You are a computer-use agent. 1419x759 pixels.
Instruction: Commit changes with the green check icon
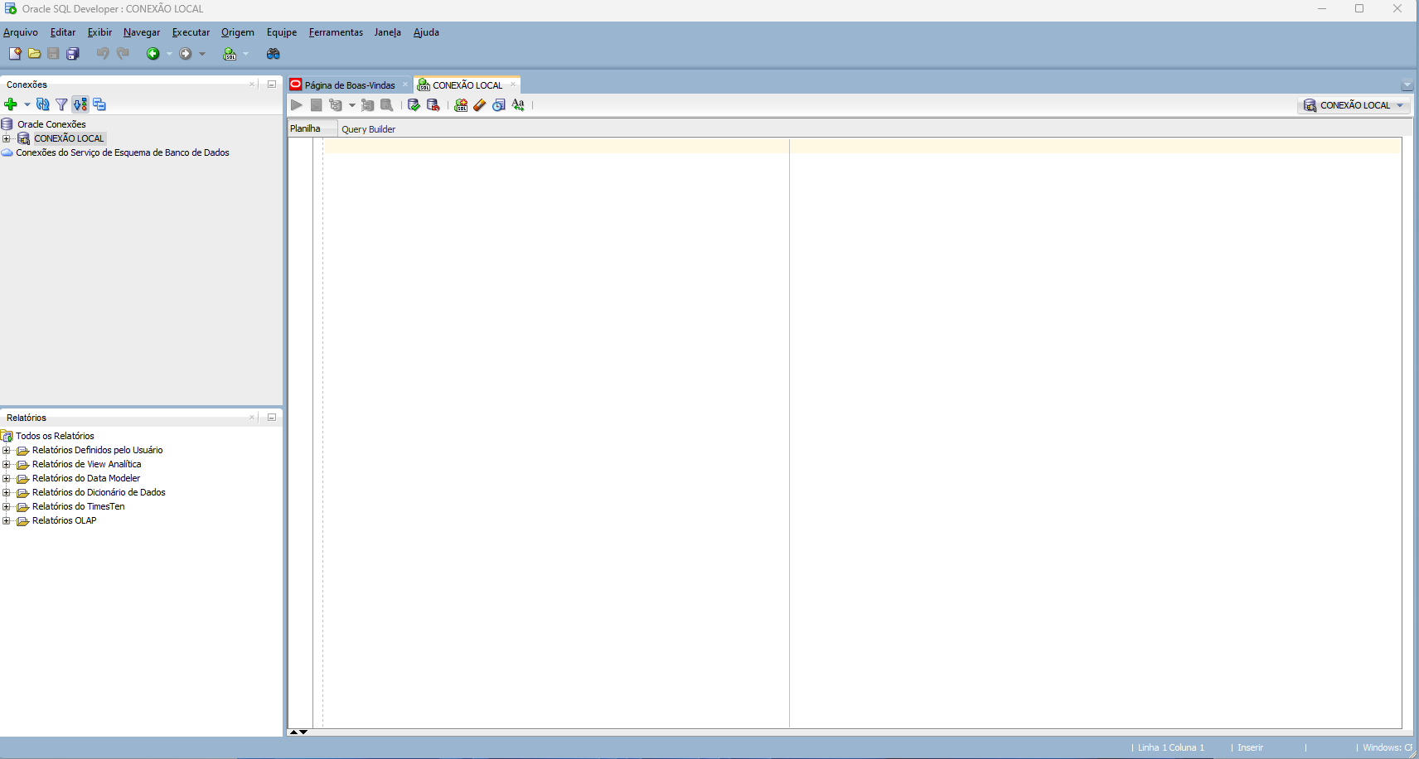click(414, 105)
